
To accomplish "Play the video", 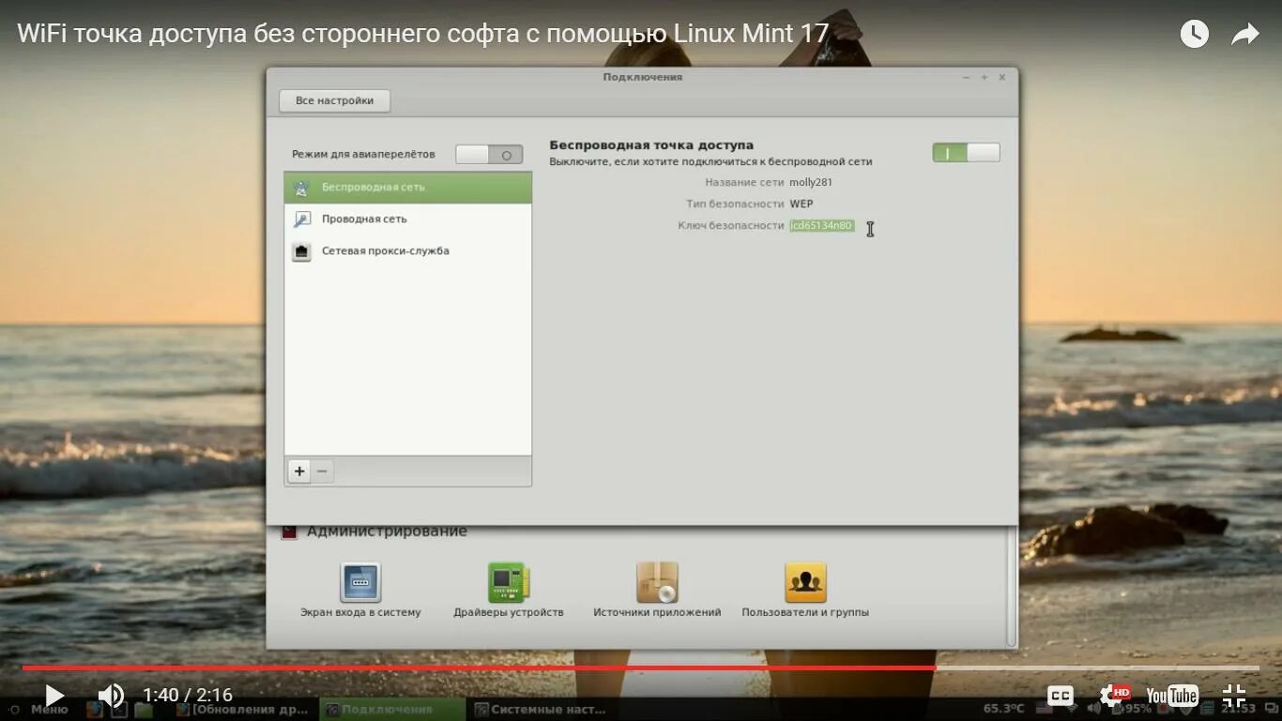I will click(54, 696).
